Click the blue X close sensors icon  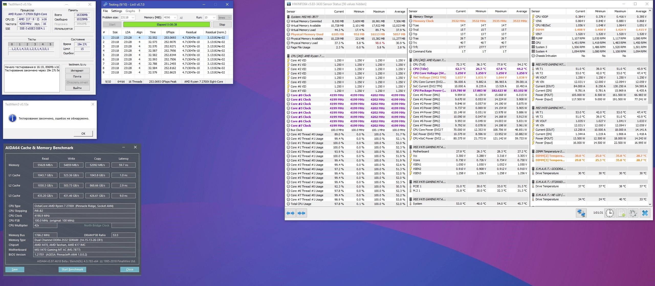pyautogui.click(x=645, y=213)
